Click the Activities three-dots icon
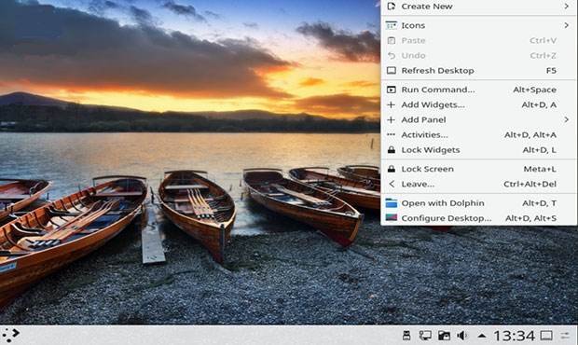 tap(392, 134)
